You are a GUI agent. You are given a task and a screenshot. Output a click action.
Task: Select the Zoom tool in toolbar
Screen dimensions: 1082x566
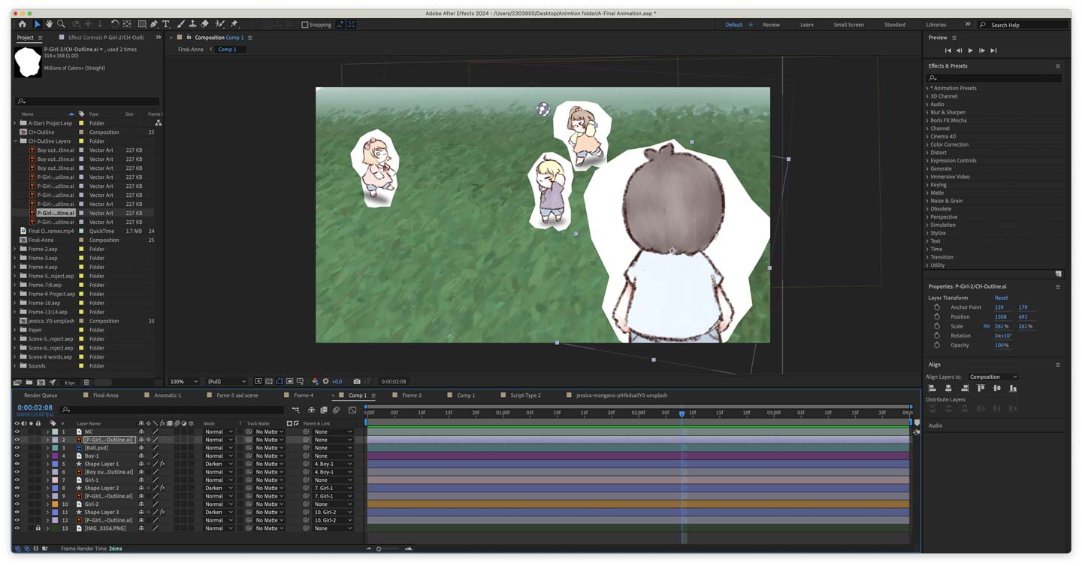pyautogui.click(x=62, y=24)
